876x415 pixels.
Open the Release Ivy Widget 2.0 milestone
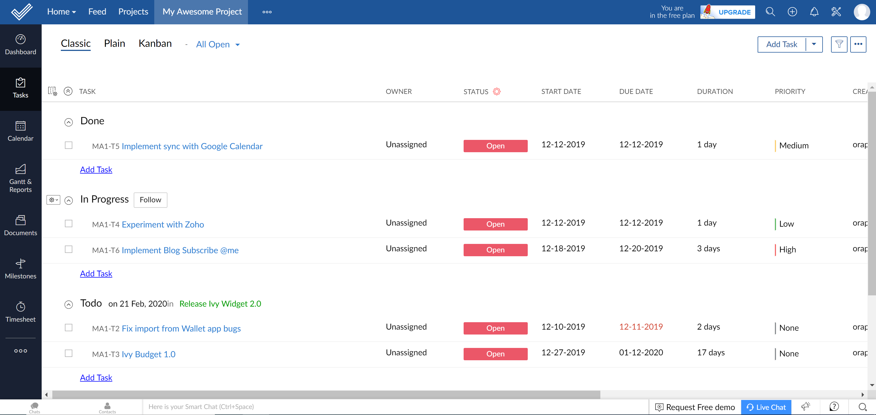coord(220,304)
